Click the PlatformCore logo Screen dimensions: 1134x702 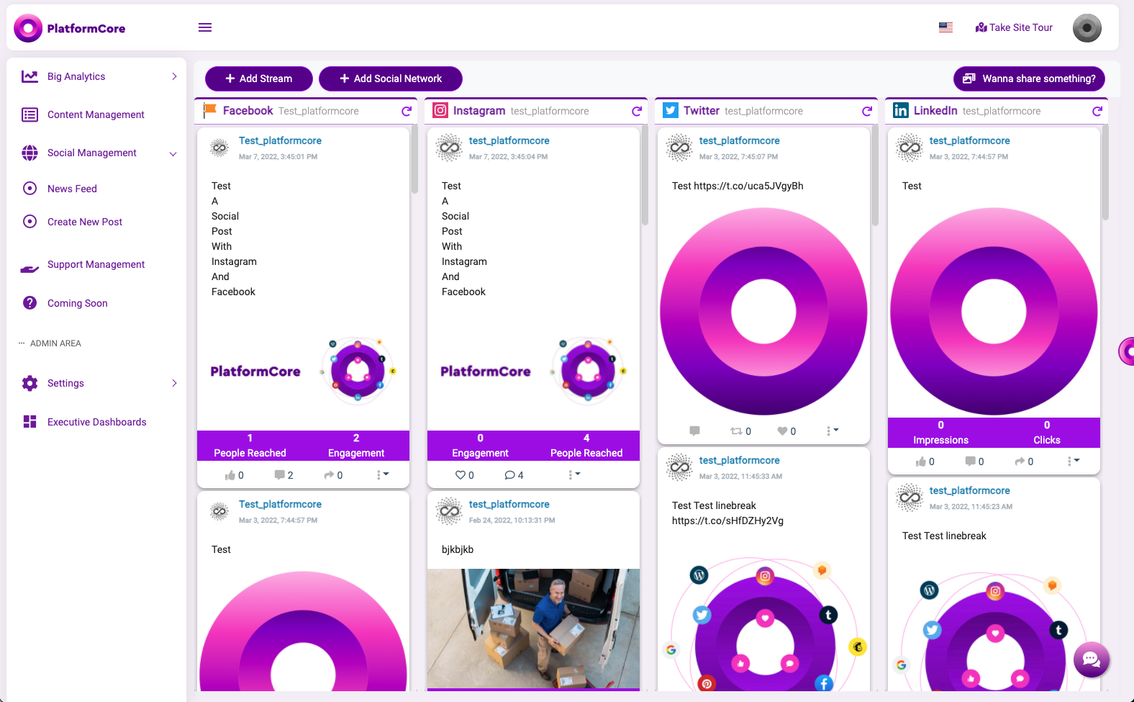pyautogui.click(x=70, y=28)
